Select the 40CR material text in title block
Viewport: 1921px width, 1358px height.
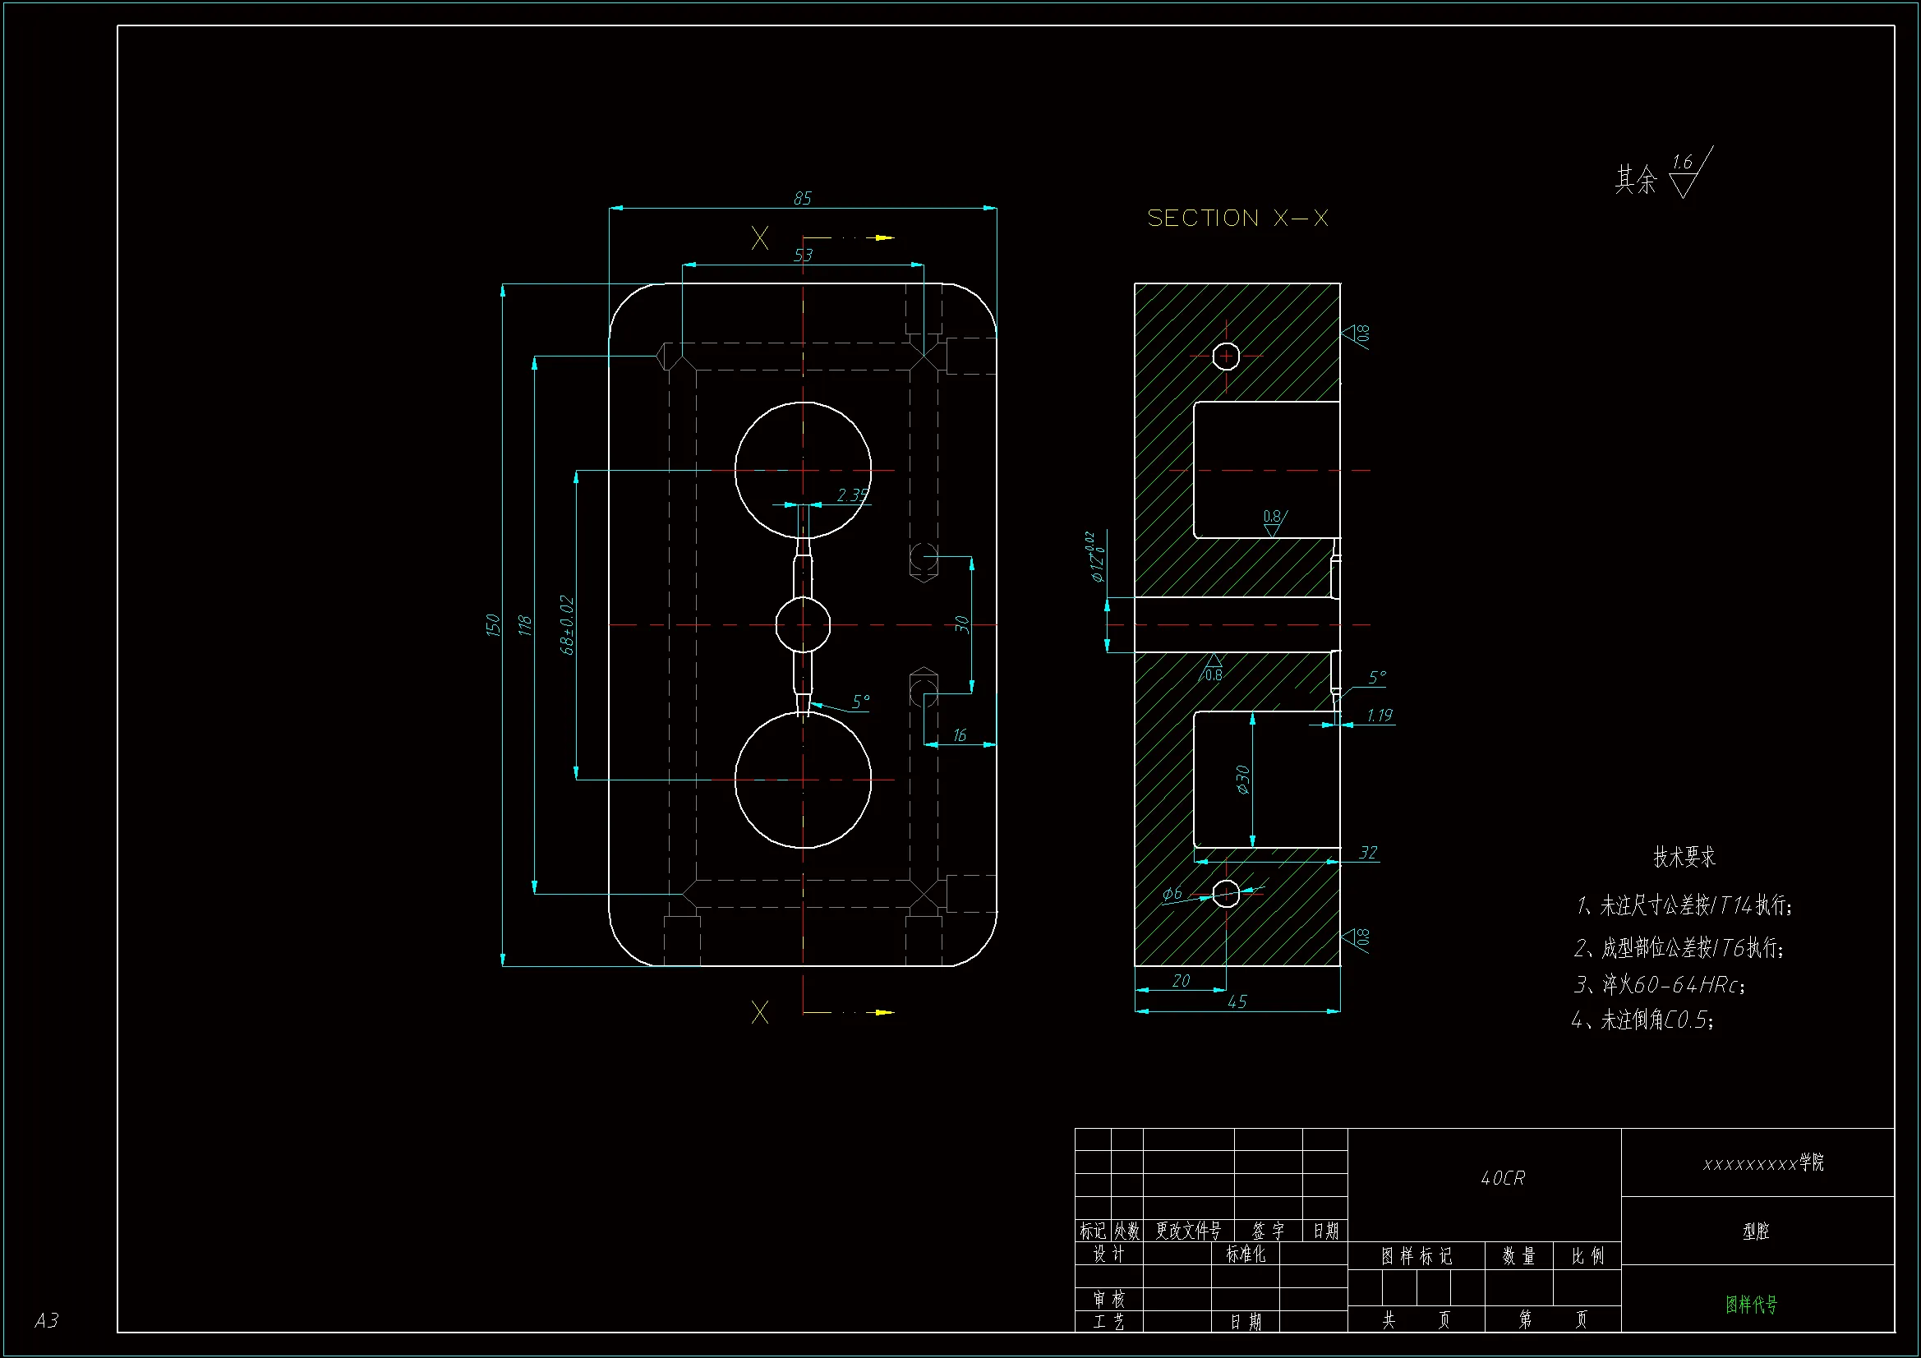click(1503, 1178)
